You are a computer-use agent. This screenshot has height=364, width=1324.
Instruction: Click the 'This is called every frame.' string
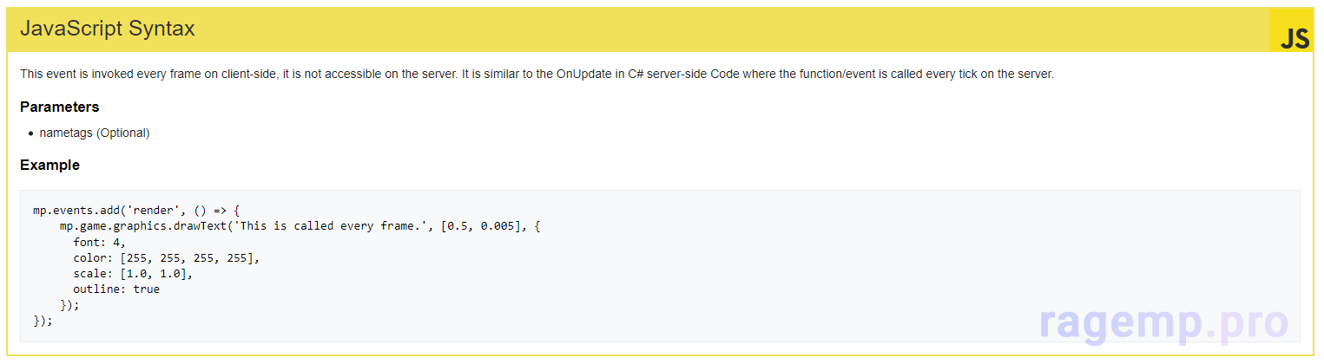[333, 226]
